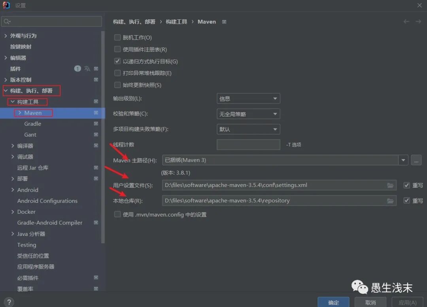Expand the Maven tree node
This screenshot has height=307, width=427.
click(x=20, y=113)
